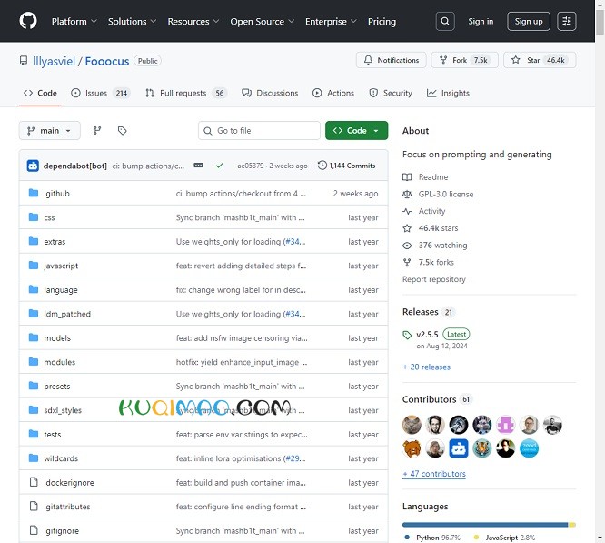Open the ldm_patched folder
This screenshot has height=543, width=605.
(67, 314)
